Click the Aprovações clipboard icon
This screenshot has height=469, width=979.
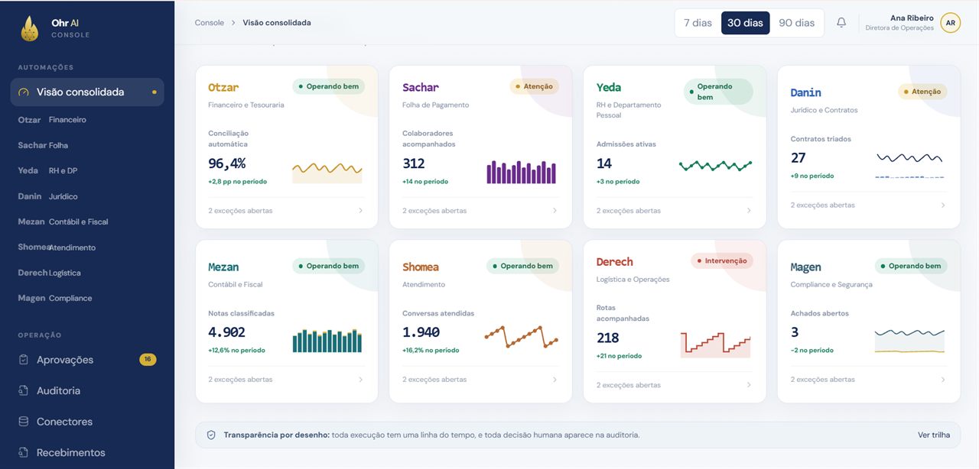tap(24, 360)
